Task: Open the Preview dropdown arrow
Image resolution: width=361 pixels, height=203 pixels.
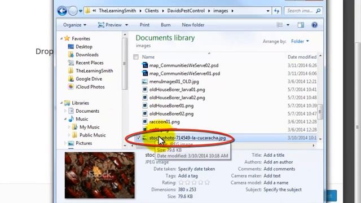Action: point(126,25)
